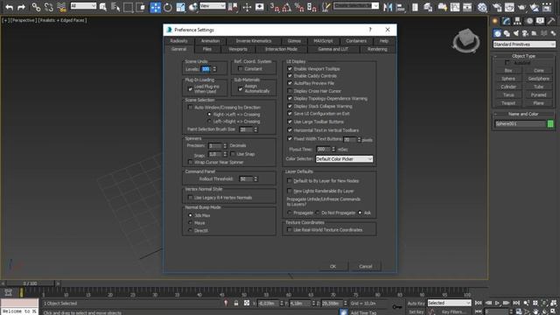Select Maya normal bump mode radio
Image resolution: width=560 pixels, height=315 pixels.
click(x=190, y=223)
